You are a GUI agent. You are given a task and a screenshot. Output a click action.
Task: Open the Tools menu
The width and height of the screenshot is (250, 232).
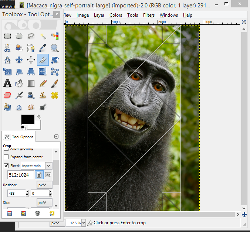132,15
